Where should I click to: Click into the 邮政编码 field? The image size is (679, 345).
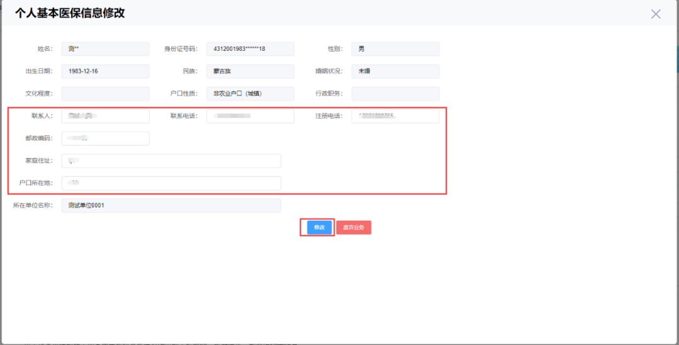tap(106, 139)
